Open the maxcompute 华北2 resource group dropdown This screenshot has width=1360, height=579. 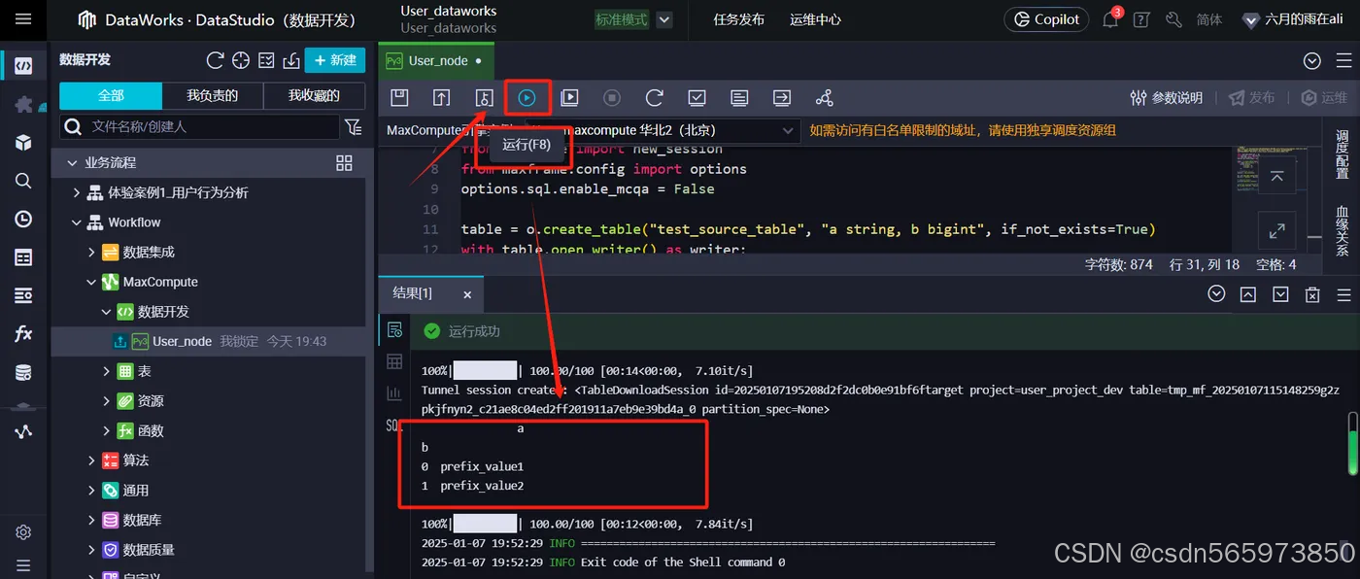663,130
